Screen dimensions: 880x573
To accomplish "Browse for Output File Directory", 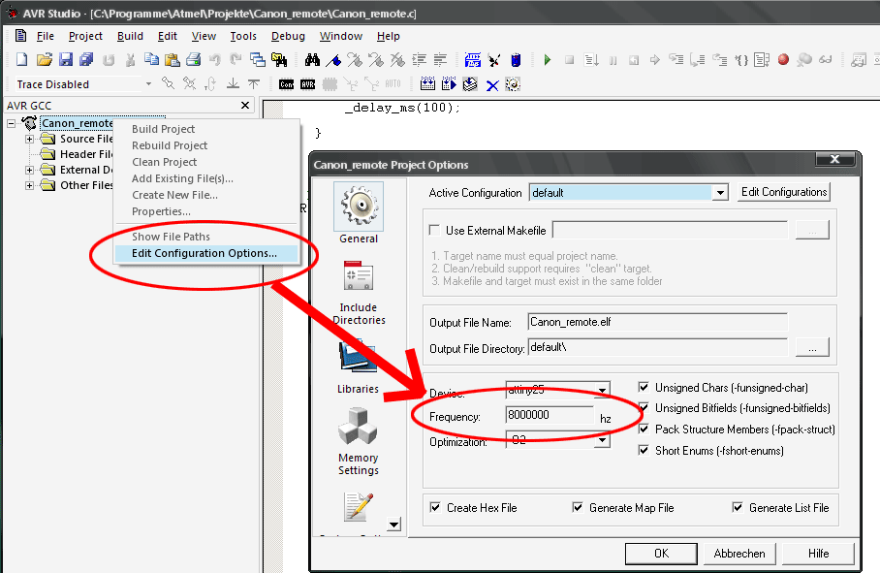I will 812,348.
